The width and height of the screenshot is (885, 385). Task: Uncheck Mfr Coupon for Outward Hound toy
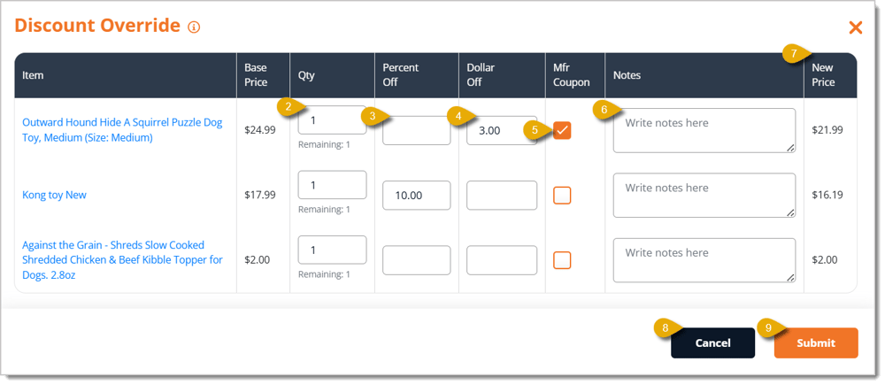click(562, 130)
